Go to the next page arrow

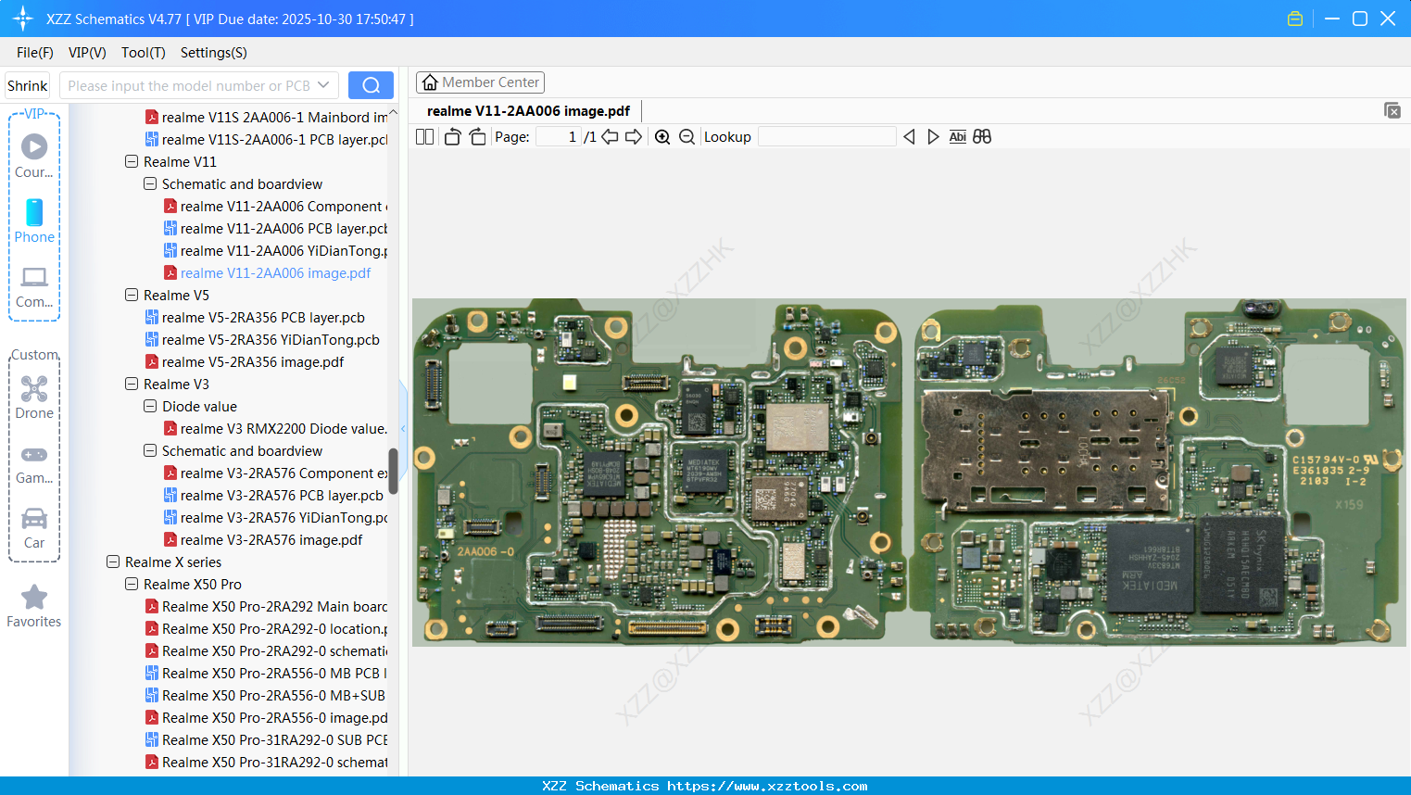(634, 137)
